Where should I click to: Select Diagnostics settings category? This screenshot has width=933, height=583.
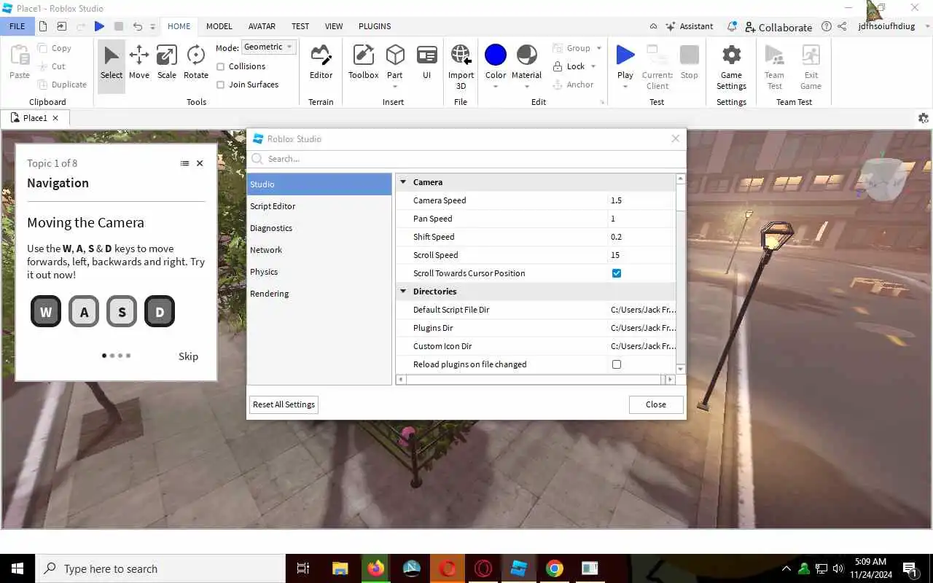pos(319,228)
